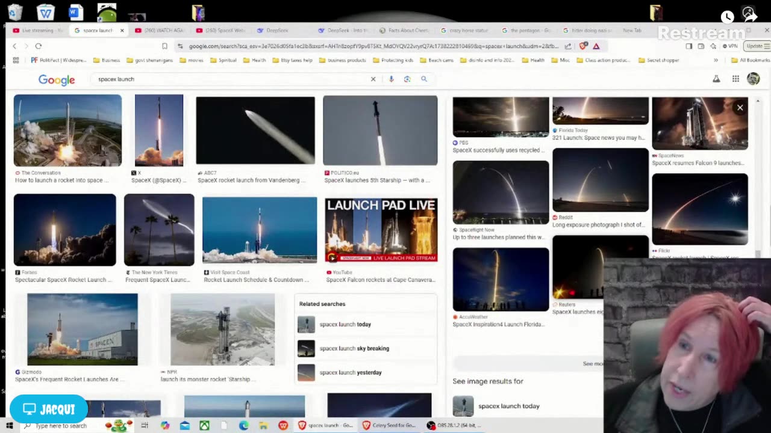
Task: Open the Xbox app on the taskbar
Action: point(204,426)
